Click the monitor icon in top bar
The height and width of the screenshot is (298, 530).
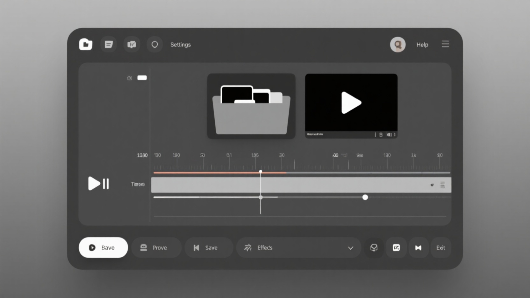click(x=132, y=45)
